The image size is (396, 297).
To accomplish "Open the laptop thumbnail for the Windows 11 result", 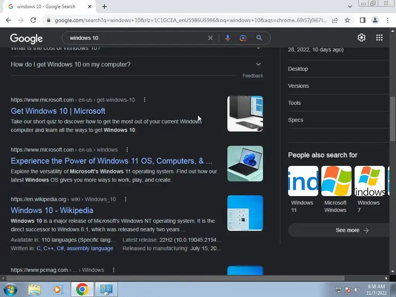I will [x=245, y=164].
